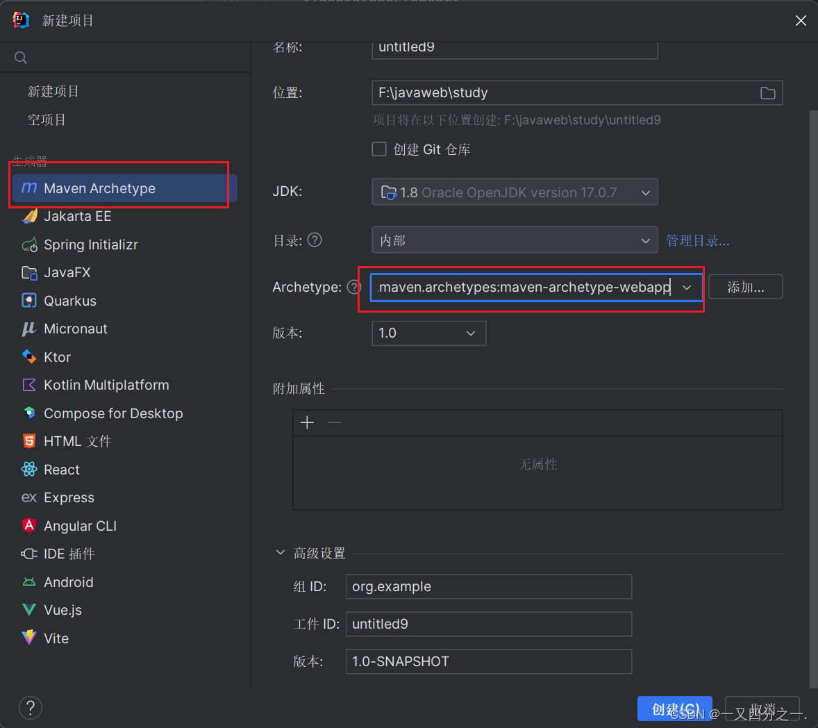This screenshot has width=818, height=728.
Task: Click the Kotlin Multiplatform icon
Action: [x=29, y=385]
